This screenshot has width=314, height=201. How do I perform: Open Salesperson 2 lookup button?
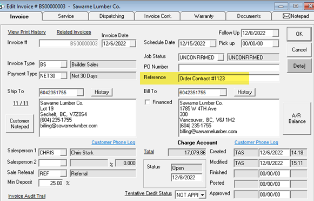coord(63,163)
